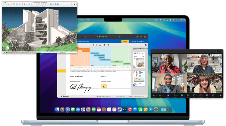Select the Move tool in SketchUp
226x126 pixels.
pos(24,4)
